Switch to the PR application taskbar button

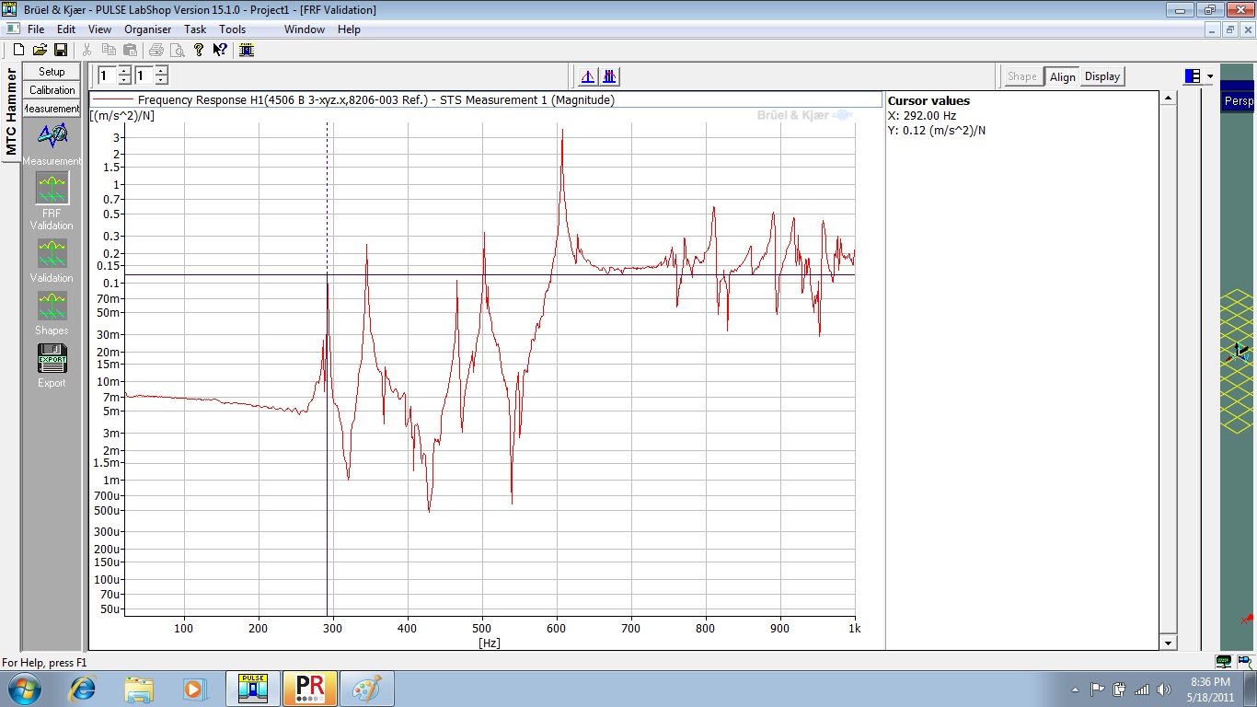click(310, 689)
